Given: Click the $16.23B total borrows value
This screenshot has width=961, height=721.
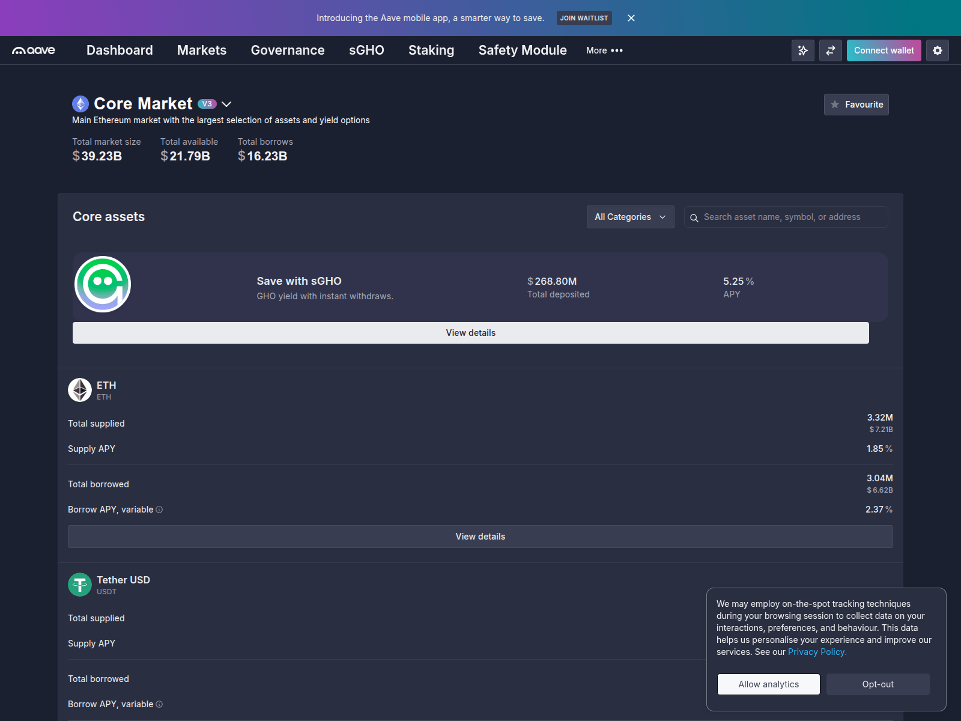Looking at the screenshot, I should coord(262,156).
